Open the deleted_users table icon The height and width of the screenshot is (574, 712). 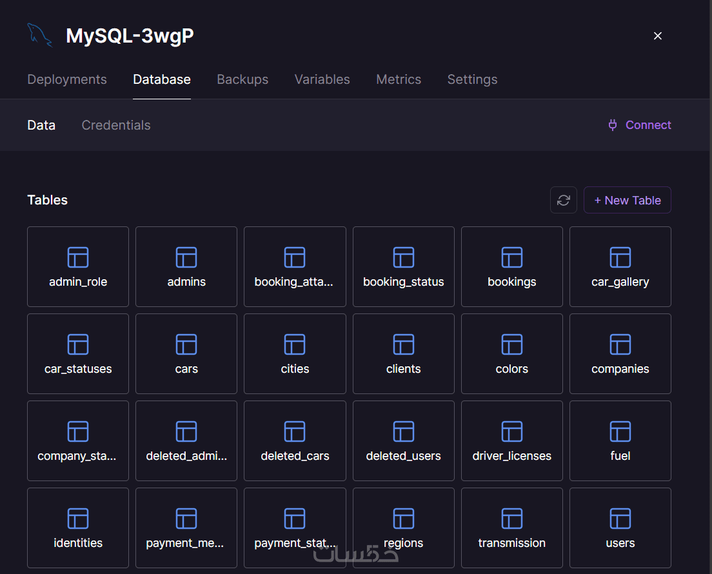(x=403, y=432)
